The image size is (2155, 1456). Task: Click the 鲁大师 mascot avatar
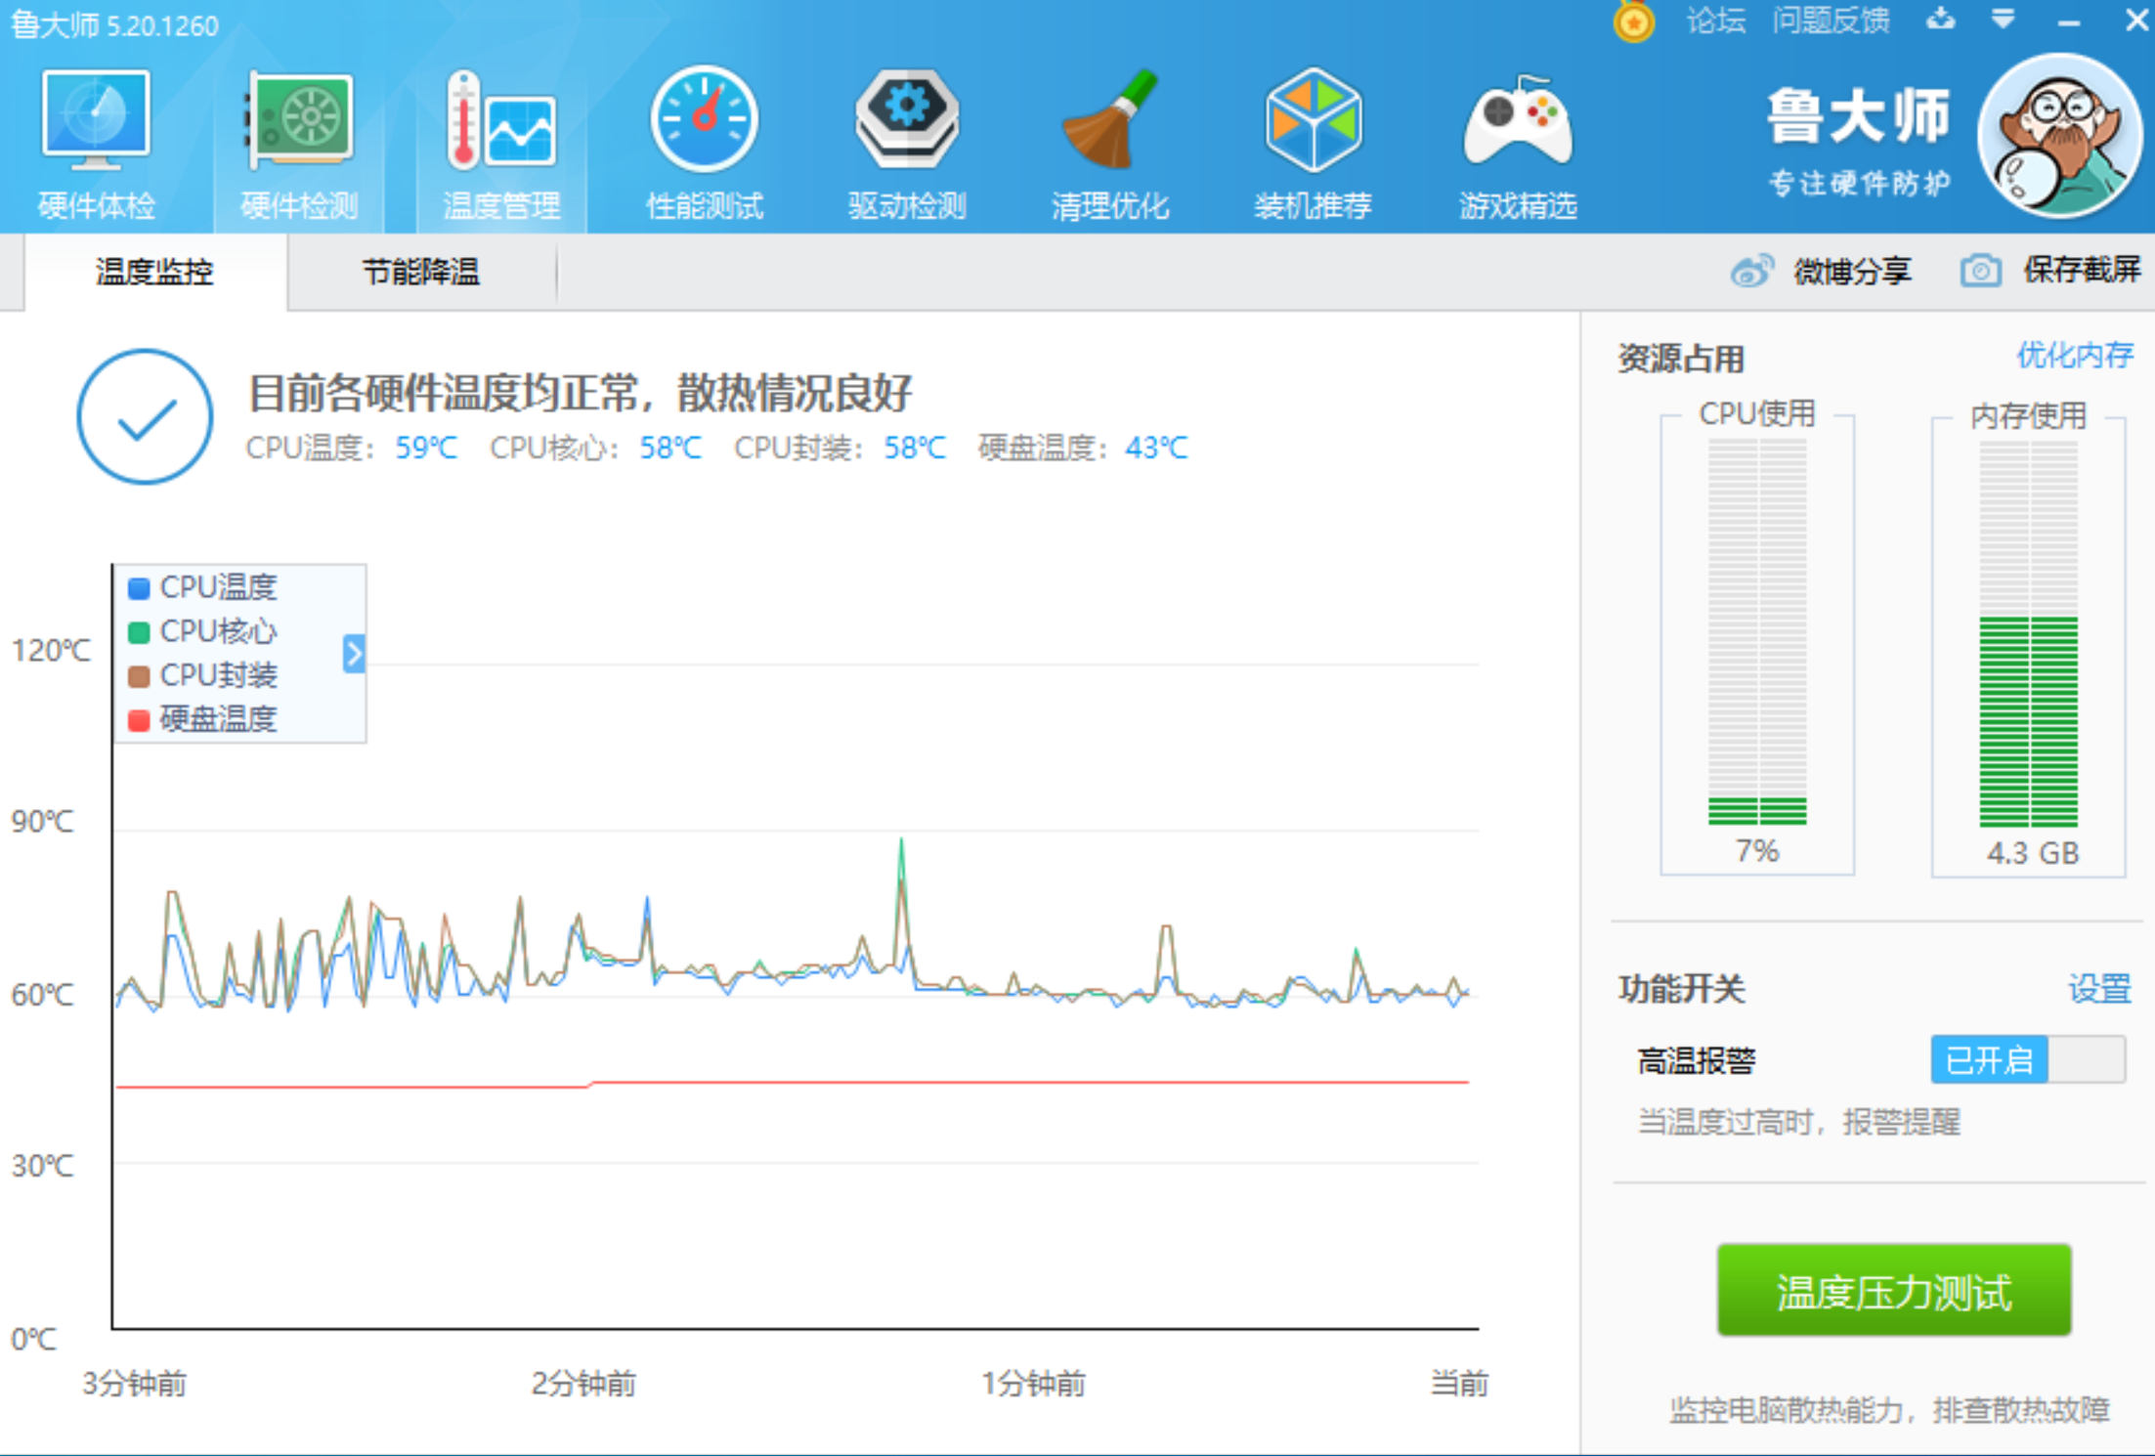2060,137
